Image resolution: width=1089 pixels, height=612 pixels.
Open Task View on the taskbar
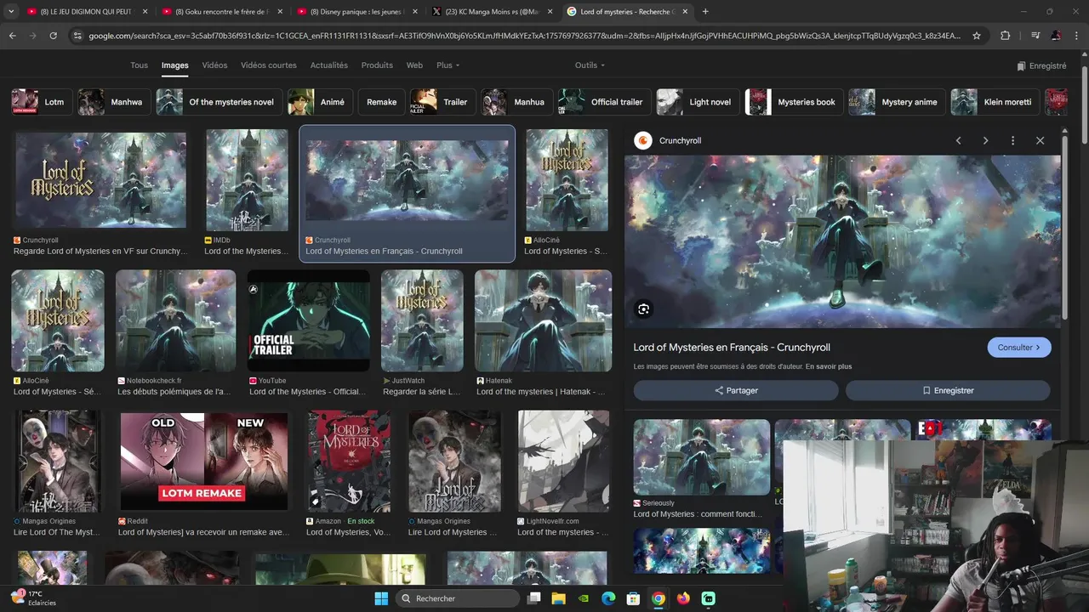534,598
